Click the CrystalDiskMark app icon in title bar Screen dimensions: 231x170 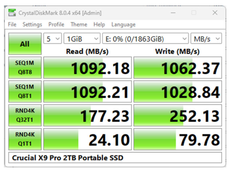12,13
